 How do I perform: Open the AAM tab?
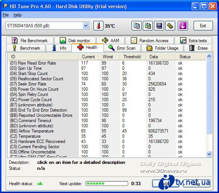click(111, 41)
